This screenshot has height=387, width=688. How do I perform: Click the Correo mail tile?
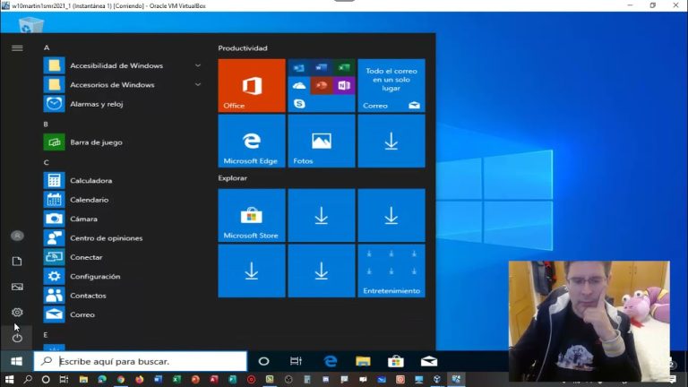coord(391,86)
